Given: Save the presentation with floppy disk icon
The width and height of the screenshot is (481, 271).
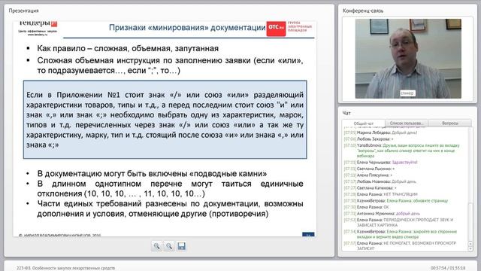Looking at the screenshot, I should 182,246.
